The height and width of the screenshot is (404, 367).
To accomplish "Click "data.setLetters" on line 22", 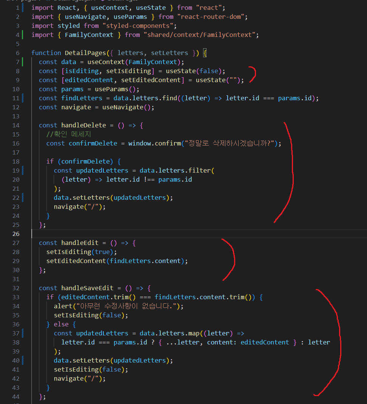I will click(x=82, y=197).
